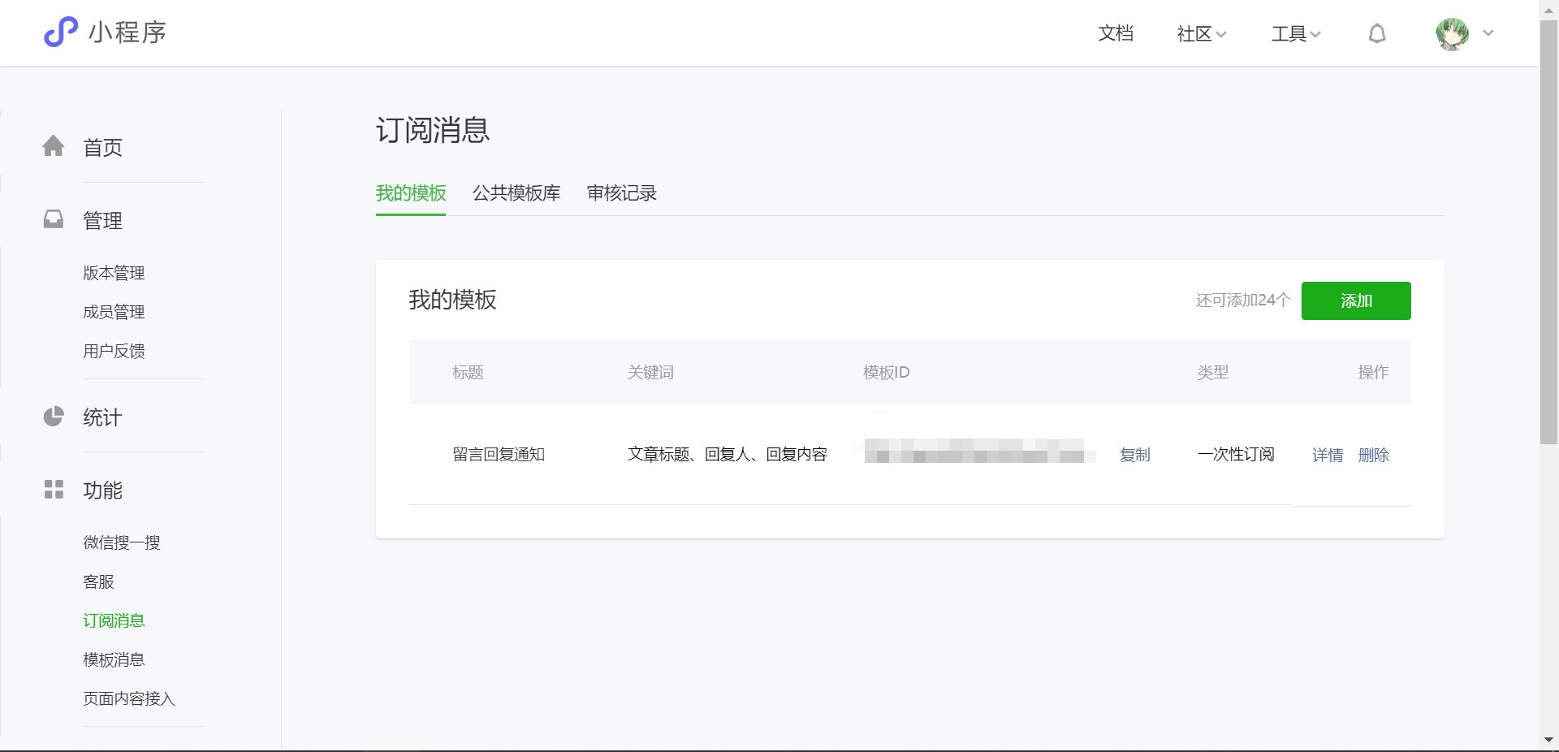The height and width of the screenshot is (752, 1559).
Task: Click the inbox icon beside 管理
Action: tap(54, 219)
